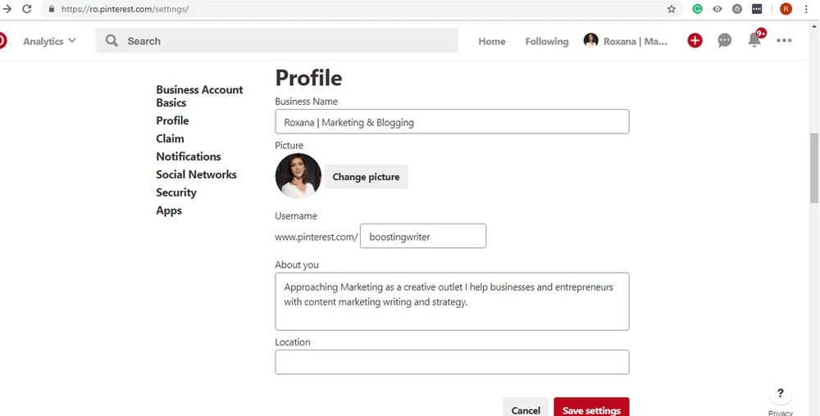This screenshot has height=416, width=820.
Task: Open Notifications in settings sidebar
Action: coord(189,156)
